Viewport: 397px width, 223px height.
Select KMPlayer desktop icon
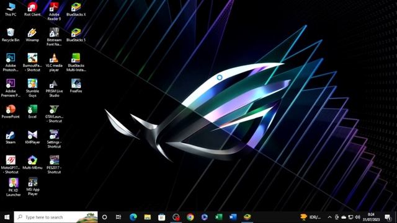pos(32,137)
